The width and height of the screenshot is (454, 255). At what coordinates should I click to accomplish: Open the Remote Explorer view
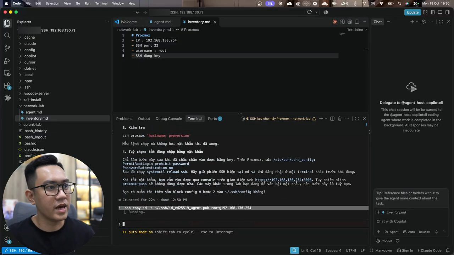7,73
